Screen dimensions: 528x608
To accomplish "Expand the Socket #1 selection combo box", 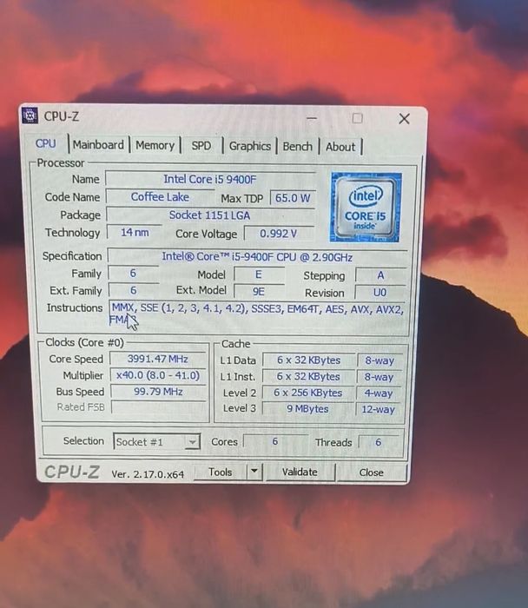I will pos(156,441).
